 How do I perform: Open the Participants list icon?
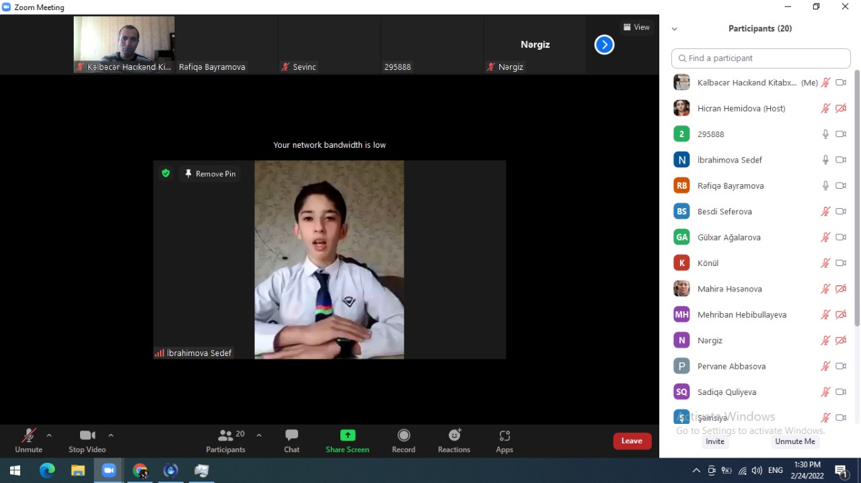[226, 435]
